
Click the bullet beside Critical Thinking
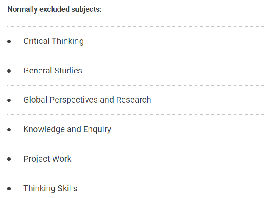[9, 41]
